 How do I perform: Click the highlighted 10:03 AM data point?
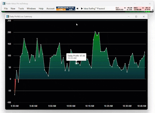coord(76,63)
